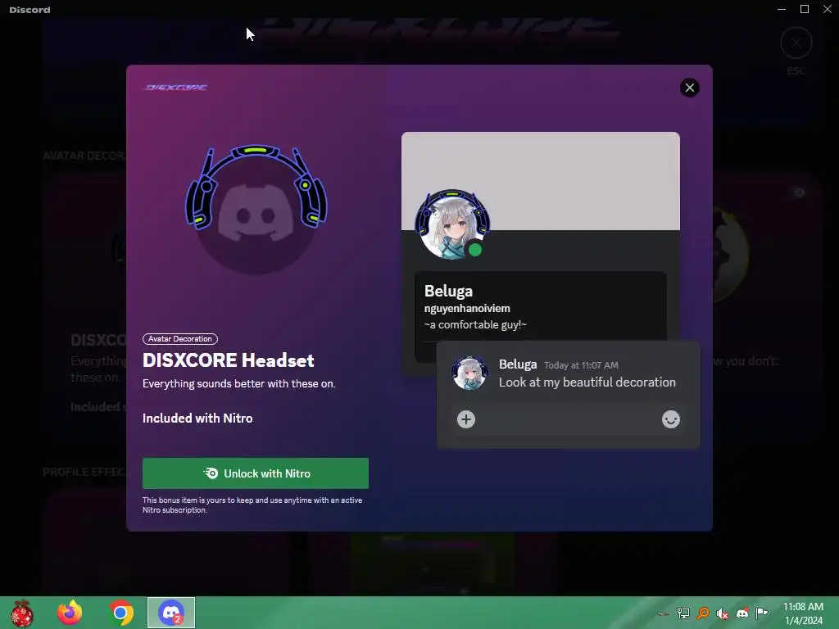The image size is (839, 629).
Task: Launch Google Chrome from the taskbar
Action: (121, 613)
